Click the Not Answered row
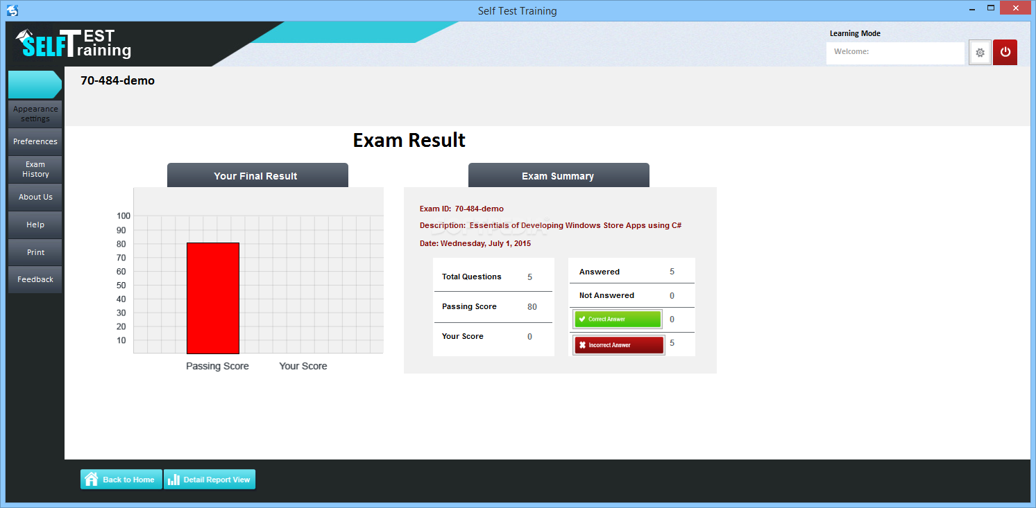Viewport: 1036px width, 508px height. 631,295
